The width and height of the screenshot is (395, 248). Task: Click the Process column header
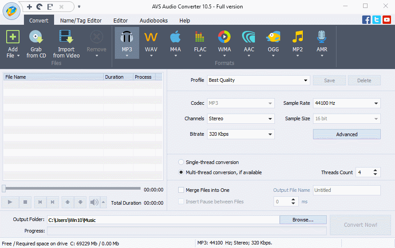coord(144,77)
